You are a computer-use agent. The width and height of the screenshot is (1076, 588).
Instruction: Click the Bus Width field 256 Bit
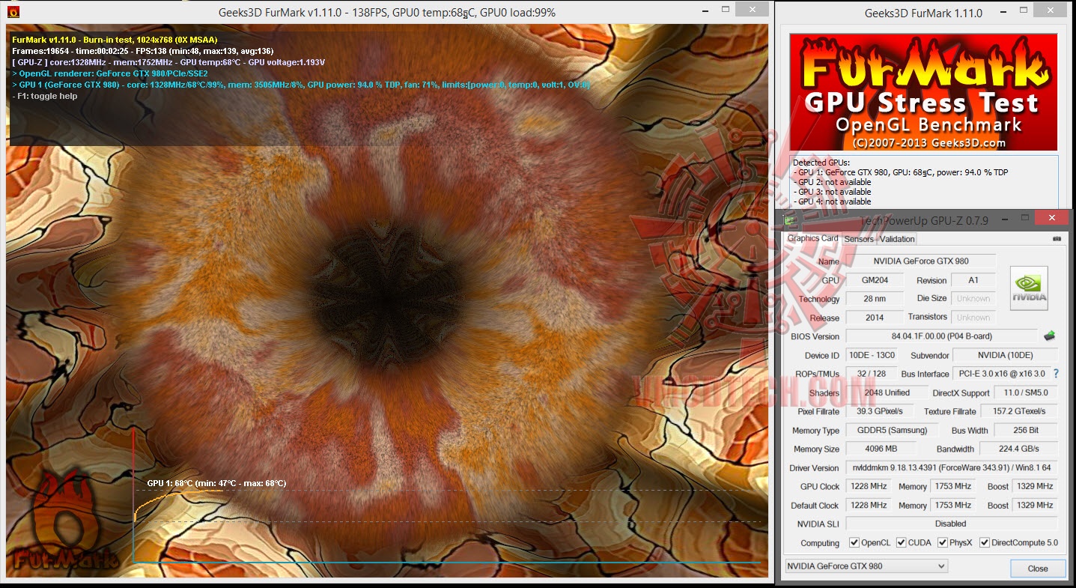(1026, 431)
